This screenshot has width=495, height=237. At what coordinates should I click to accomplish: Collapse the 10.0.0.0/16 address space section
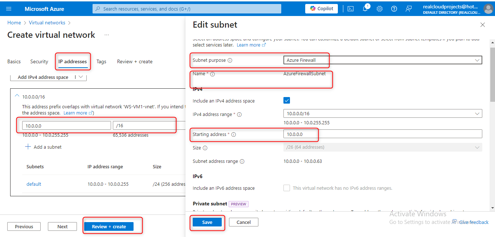coord(17,96)
